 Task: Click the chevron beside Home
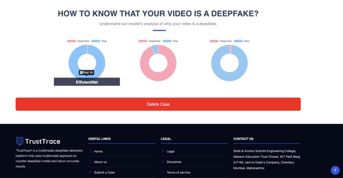(90, 151)
